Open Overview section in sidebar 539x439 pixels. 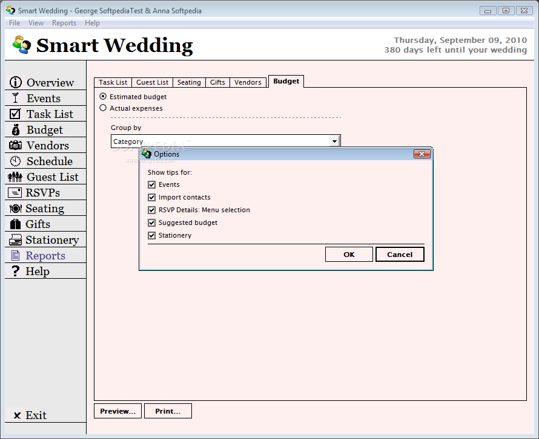(50, 82)
